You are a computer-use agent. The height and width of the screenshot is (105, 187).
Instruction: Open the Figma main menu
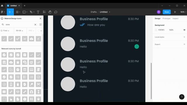[3, 12]
